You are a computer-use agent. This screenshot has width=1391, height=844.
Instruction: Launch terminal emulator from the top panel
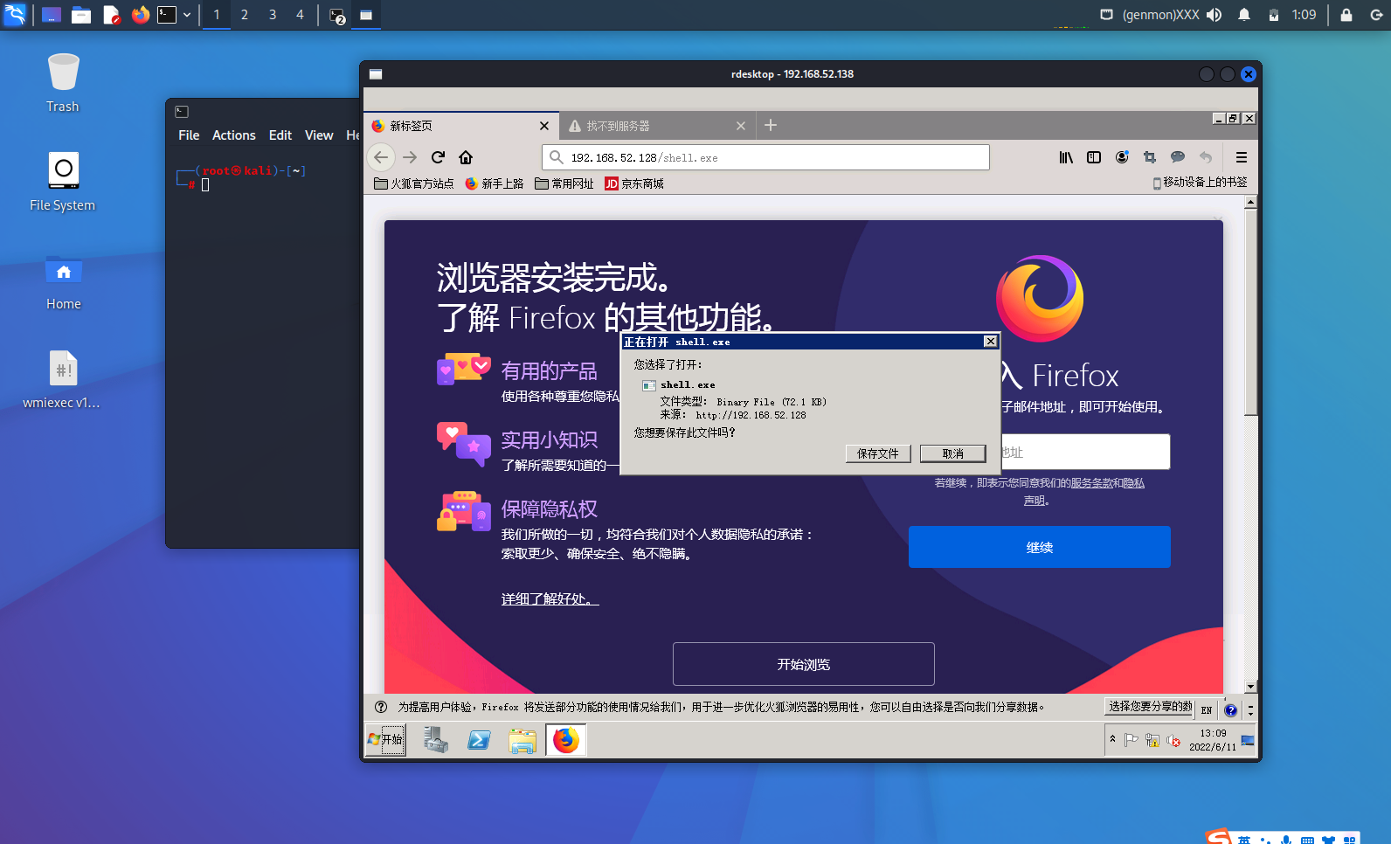click(x=167, y=15)
